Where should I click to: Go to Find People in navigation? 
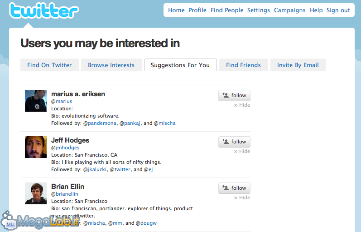(x=227, y=10)
